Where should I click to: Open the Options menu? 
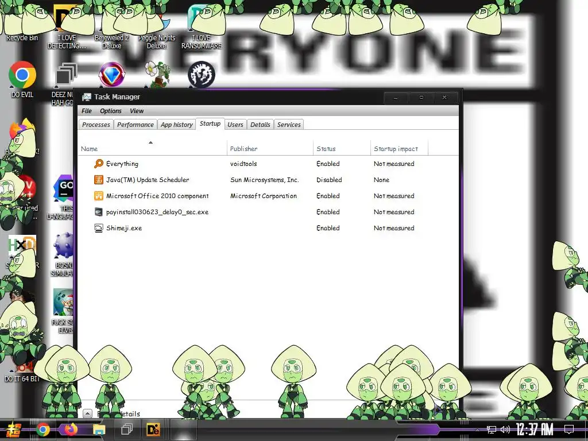(x=111, y=111)
